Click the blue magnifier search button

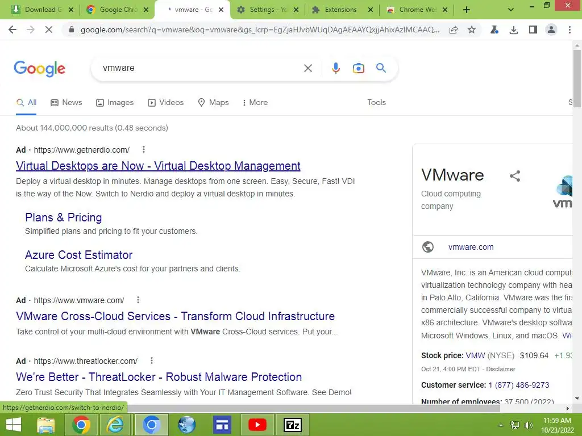[x=381, y=68]
